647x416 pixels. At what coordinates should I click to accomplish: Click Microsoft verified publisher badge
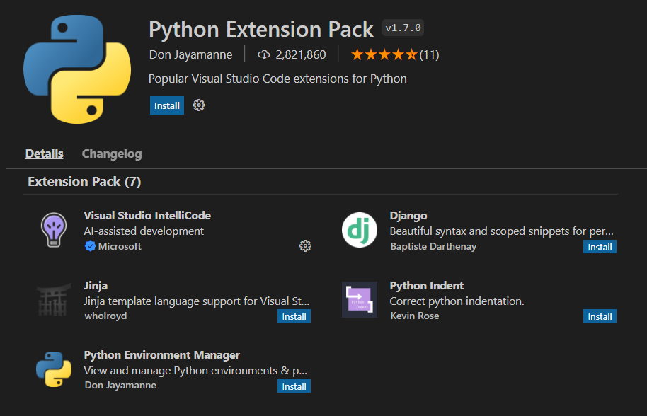point(90,246)
